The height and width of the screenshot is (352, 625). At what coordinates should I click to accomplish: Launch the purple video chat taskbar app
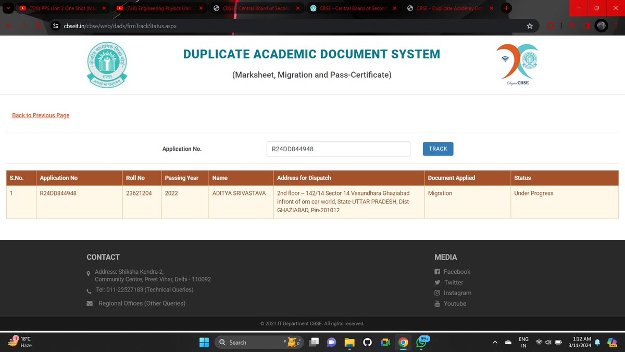[331, 342]
